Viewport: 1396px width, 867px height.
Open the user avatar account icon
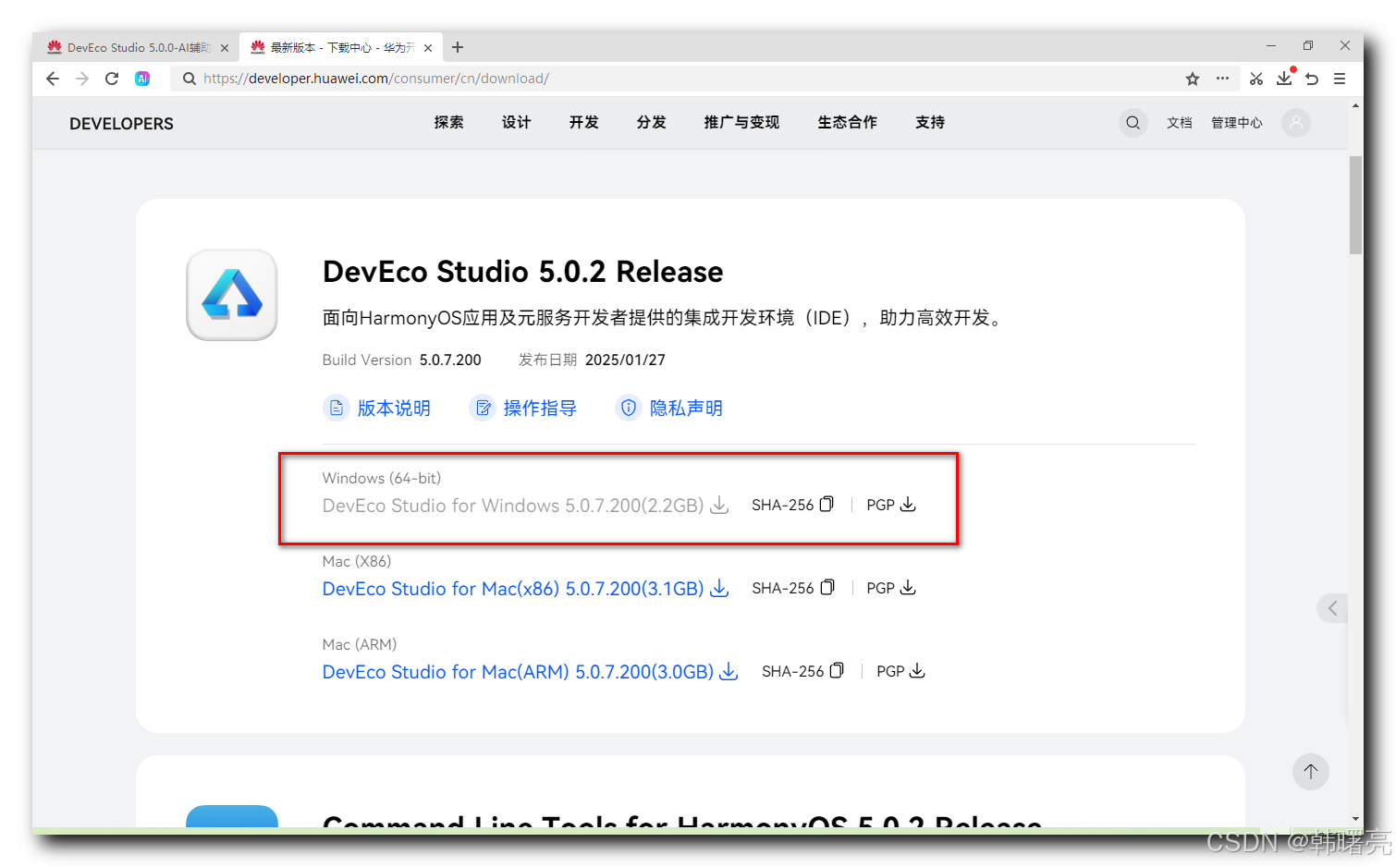pyautogui.click(x=1296, y=123)
